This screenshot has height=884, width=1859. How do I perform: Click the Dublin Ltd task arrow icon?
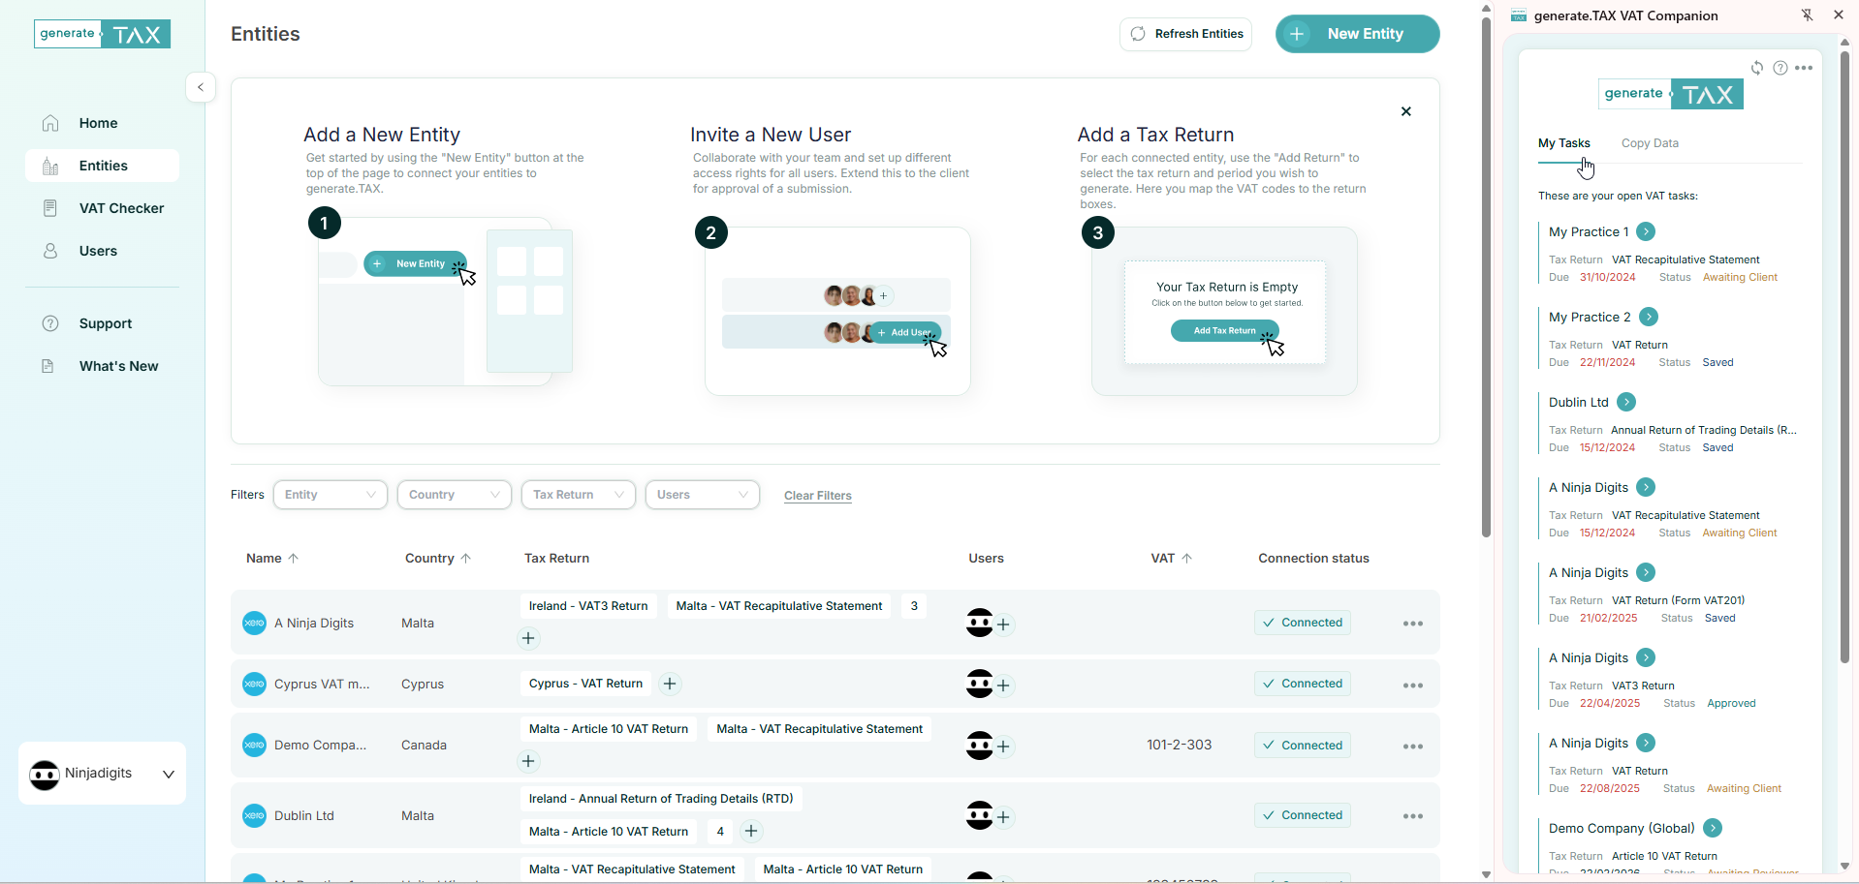coord(1626,402)
